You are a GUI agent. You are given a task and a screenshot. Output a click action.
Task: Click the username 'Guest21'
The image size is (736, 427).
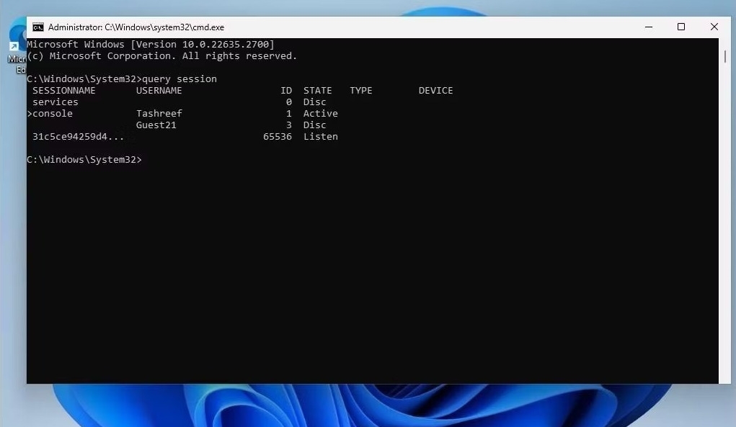[x=156, y=125]
